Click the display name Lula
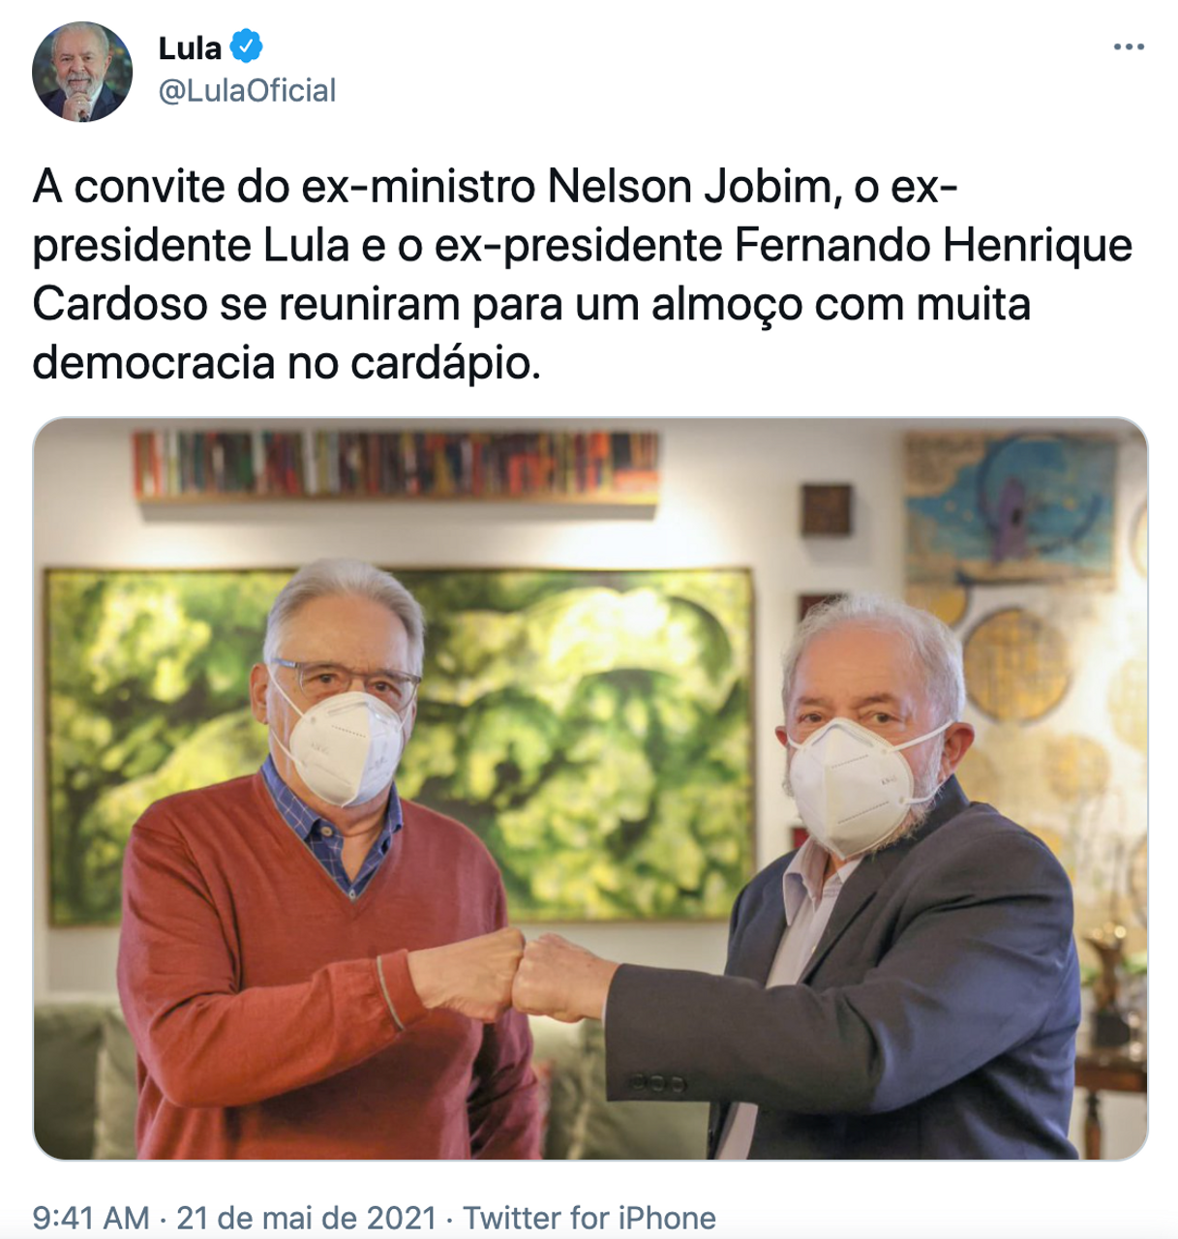 (x=190, y=47)
